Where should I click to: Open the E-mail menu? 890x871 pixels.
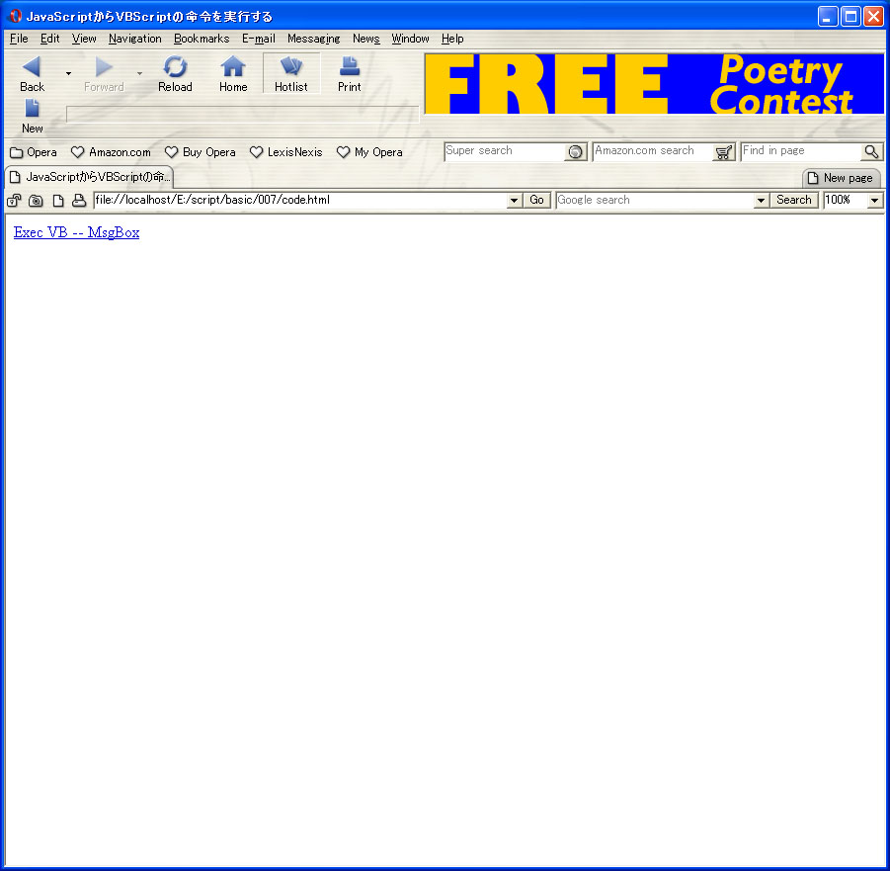click(x=258, y=39)
